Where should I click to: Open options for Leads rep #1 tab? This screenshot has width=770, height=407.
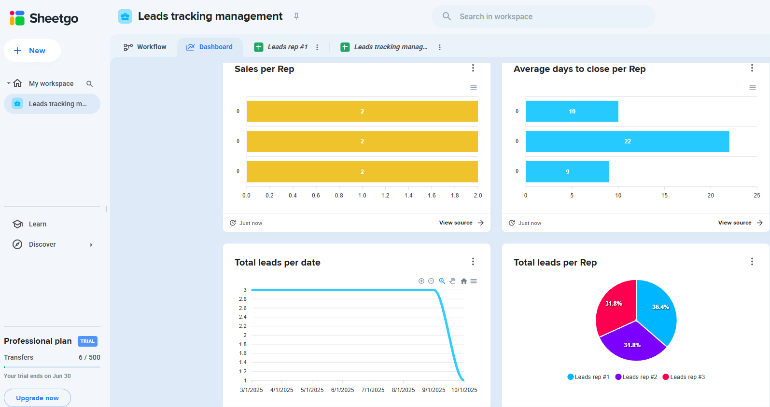(317, 47)
